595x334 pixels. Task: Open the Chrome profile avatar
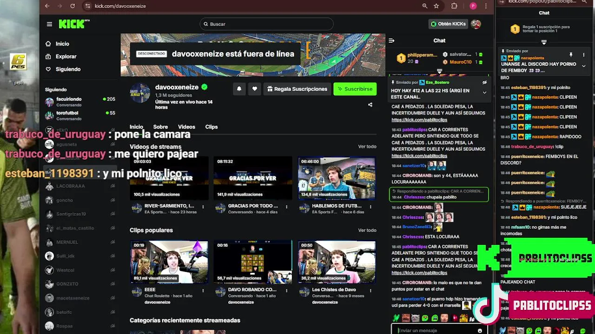[x=473, y=6]
